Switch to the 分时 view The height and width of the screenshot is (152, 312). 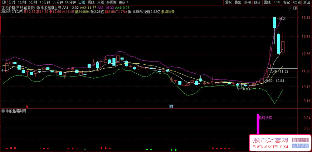(x=12, y=2)
